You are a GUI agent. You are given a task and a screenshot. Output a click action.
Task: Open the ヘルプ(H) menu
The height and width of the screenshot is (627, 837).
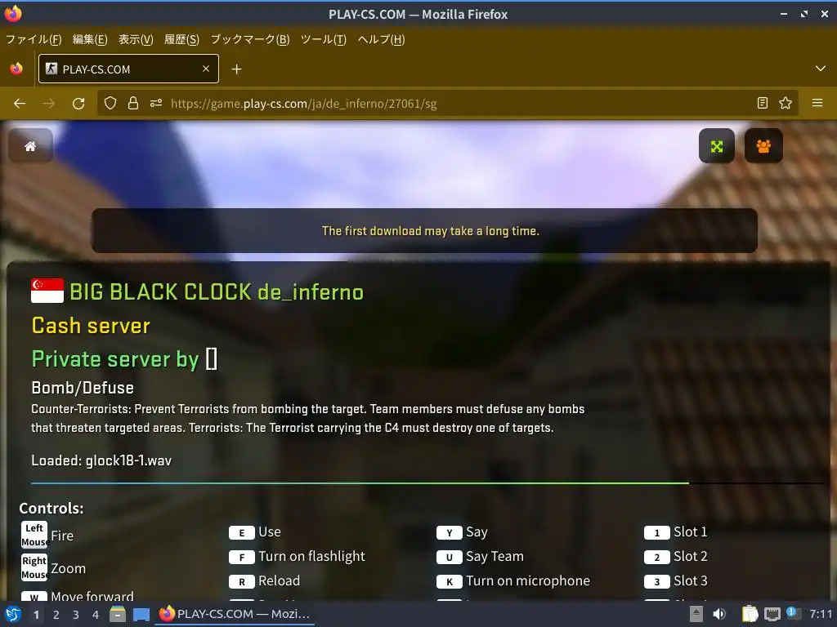[381, 39]
